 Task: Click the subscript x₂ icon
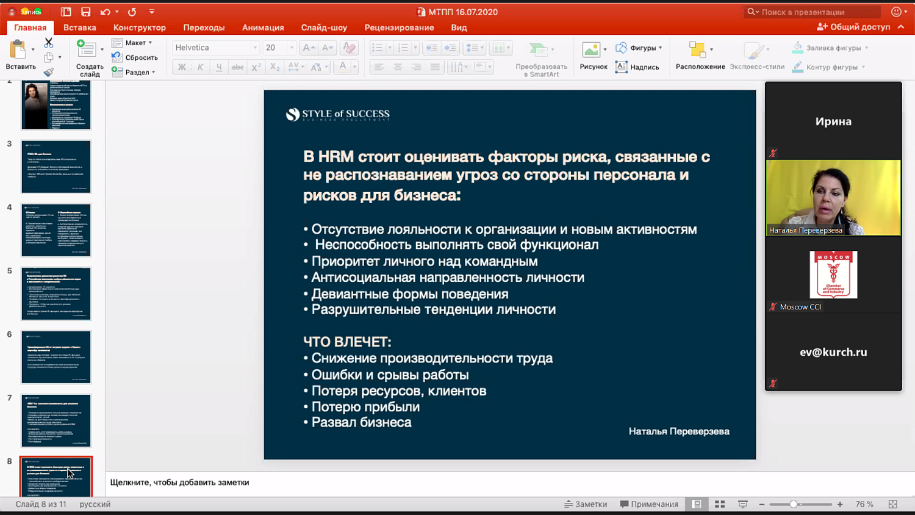(x=274, y=67)
